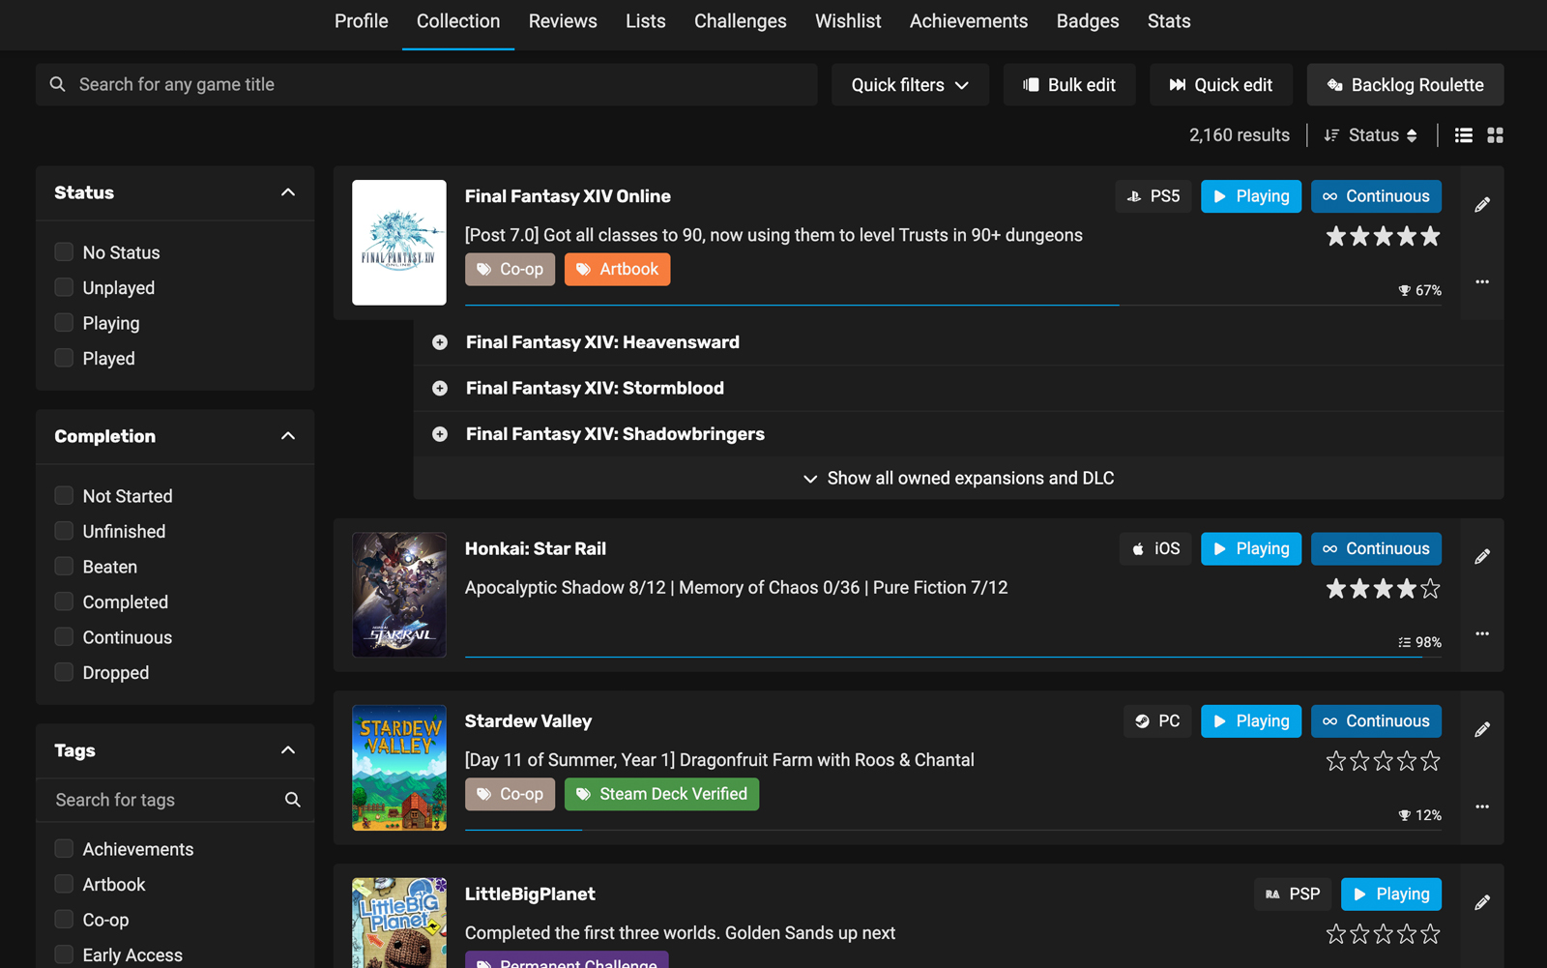
Task: Edit the Final Fantasy XIV Online entry
Action: (x=1481, y=203)
